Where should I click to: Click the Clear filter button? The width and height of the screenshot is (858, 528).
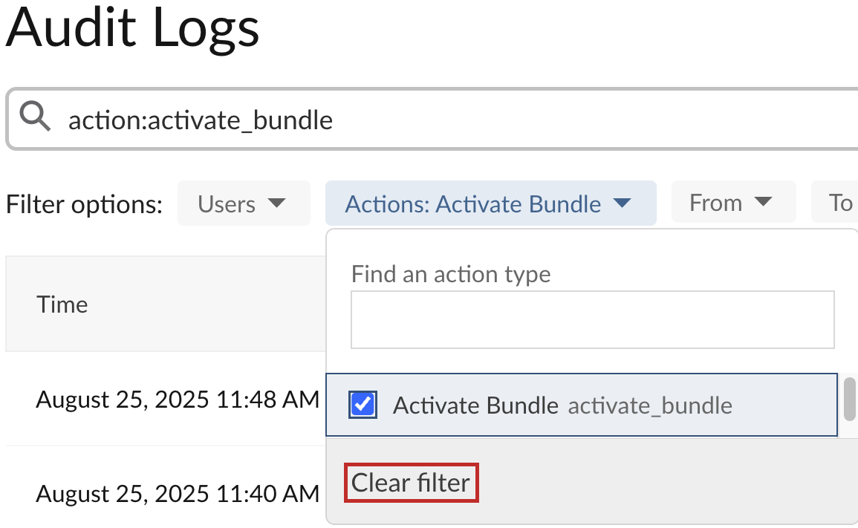click(x=411, y=483)
